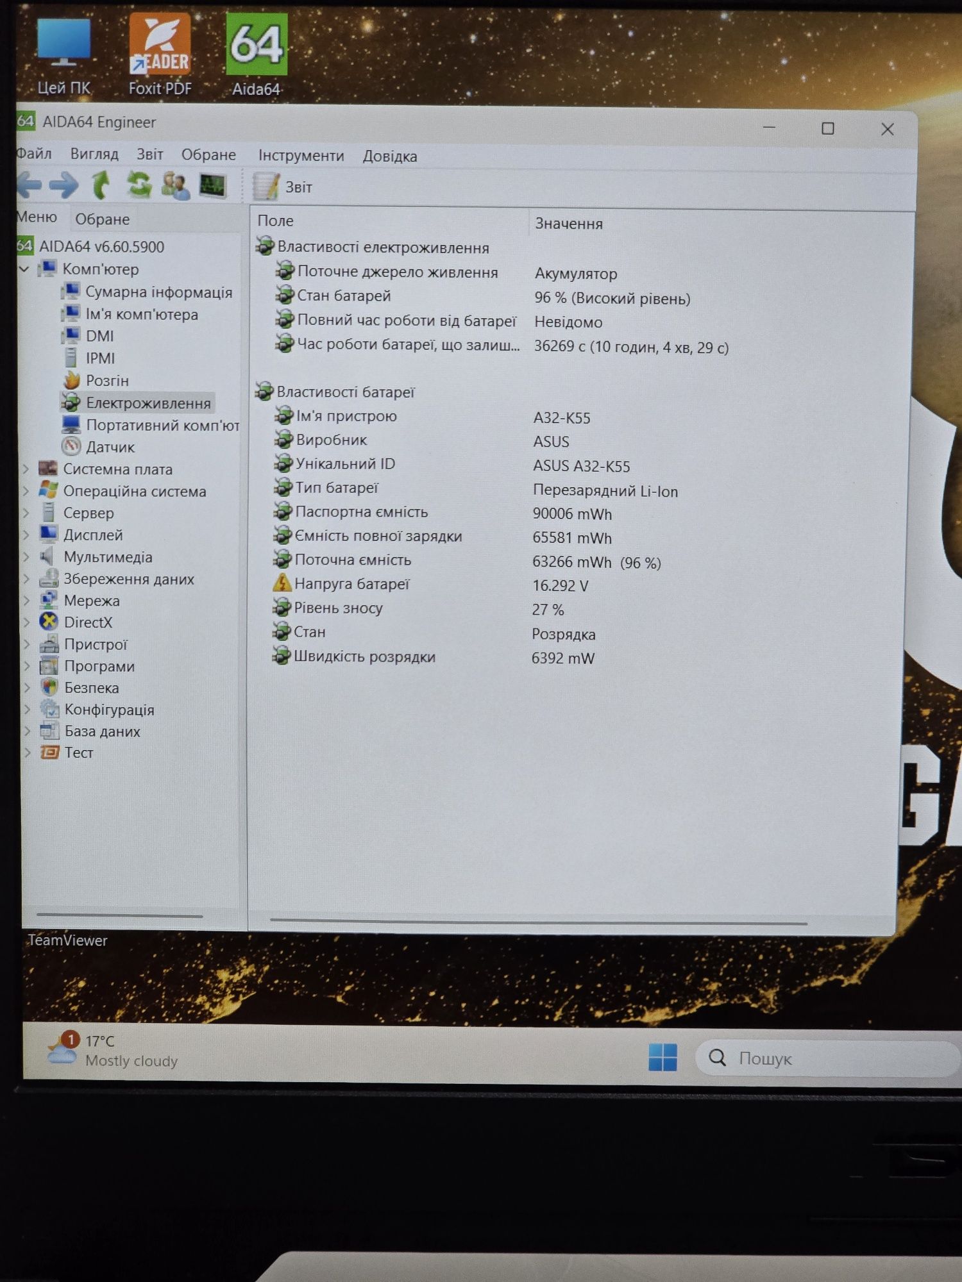The width and height of the screenshot is (962, 1282).
Task: Click the Програми tree icon
Action: pyautogui.click(x=49, y=666)
